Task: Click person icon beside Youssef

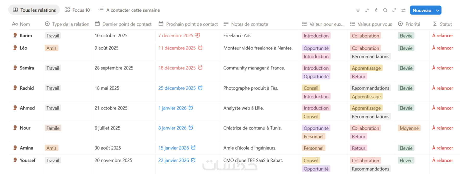Action: tap(15, 160)
